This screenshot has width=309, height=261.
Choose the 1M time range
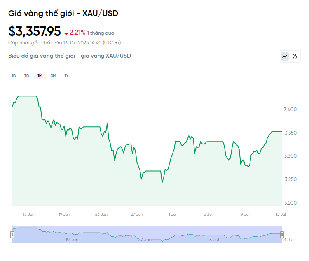point(40,75)
